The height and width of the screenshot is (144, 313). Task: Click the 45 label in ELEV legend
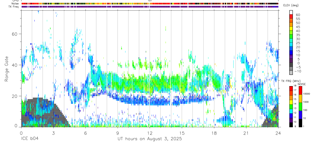click(298, 27)
